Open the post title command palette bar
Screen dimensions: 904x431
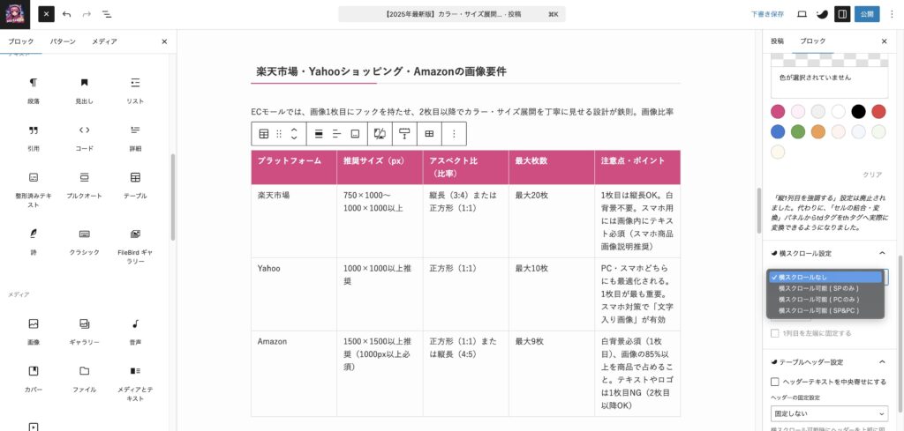452,14
